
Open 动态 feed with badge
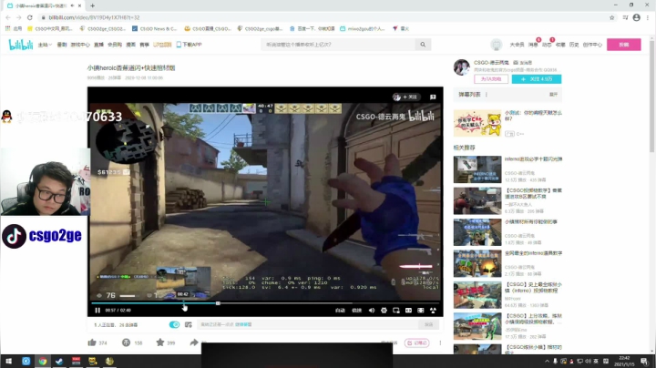(x=547, y=45)
